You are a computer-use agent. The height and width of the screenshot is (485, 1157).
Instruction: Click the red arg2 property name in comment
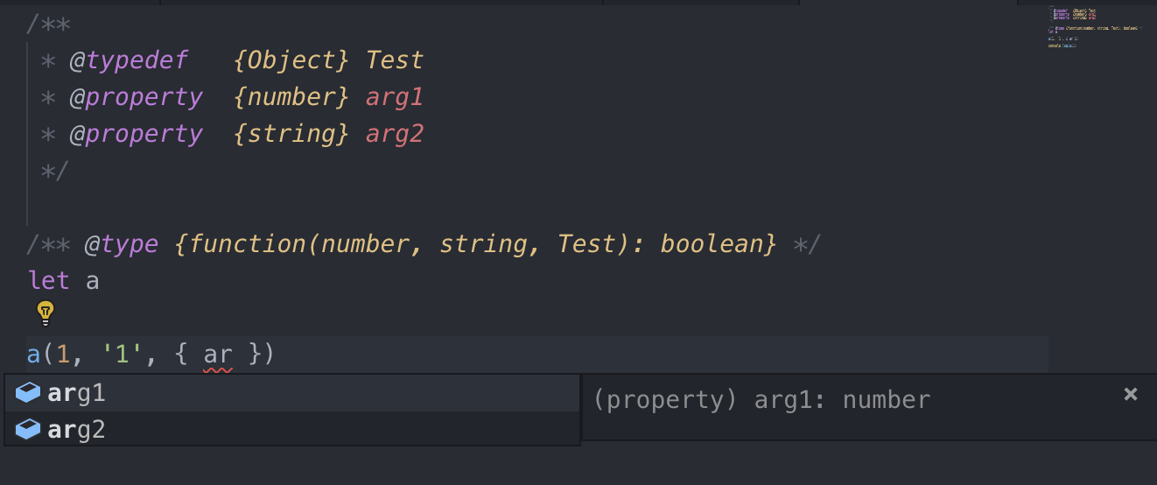coord(395,134)
